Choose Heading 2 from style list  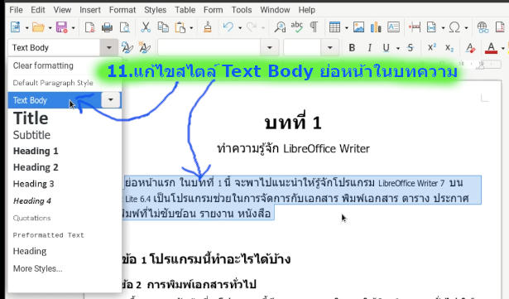point(36,167)
